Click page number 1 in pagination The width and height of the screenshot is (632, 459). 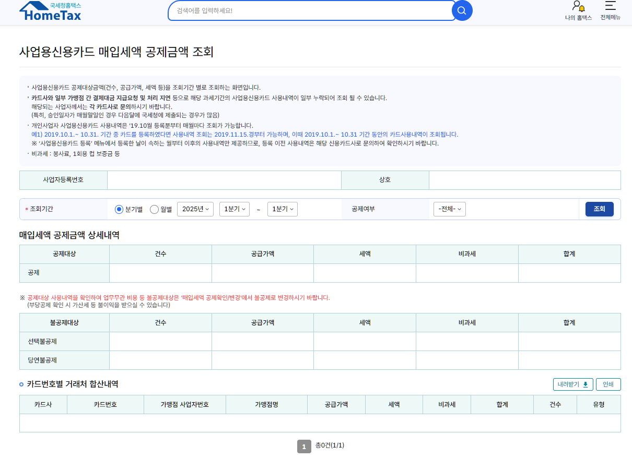304,446
